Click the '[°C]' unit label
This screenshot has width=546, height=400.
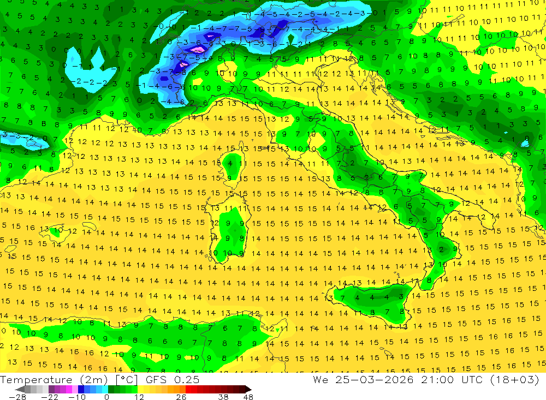127,380
